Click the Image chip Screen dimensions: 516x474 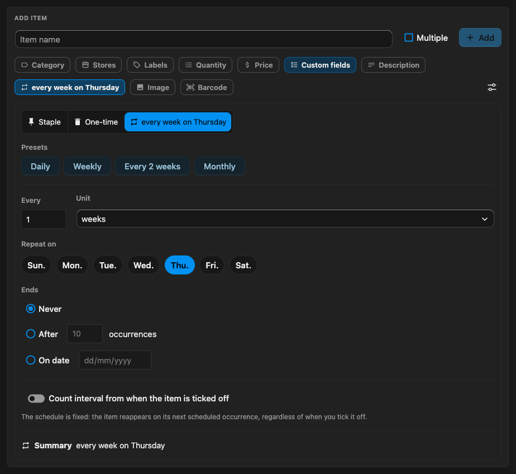[x=152, y=87]
